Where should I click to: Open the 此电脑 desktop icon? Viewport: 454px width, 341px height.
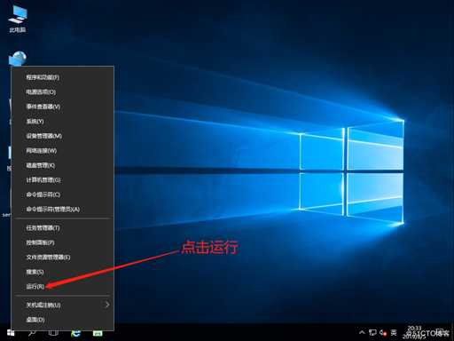(x=18, y=19)
